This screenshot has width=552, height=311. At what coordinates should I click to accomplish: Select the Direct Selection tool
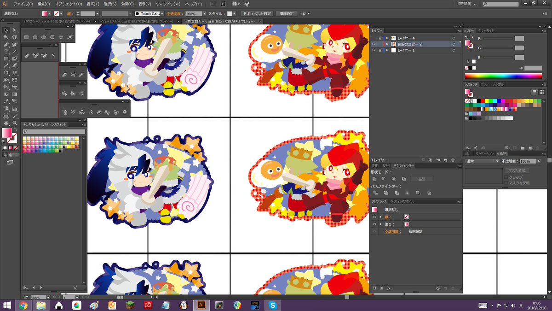coord(15,30)
